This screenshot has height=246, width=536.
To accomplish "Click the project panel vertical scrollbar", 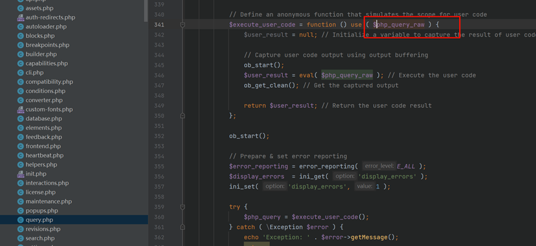I will [146, 11].
